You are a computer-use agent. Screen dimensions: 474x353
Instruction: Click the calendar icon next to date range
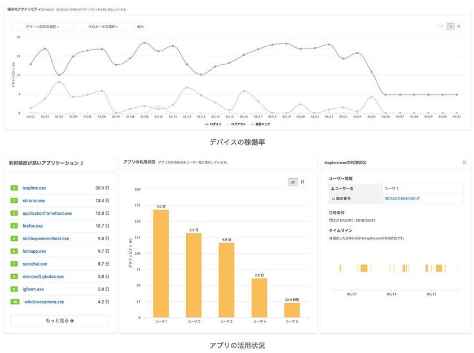pyautogui.click(x=331, y=220)
